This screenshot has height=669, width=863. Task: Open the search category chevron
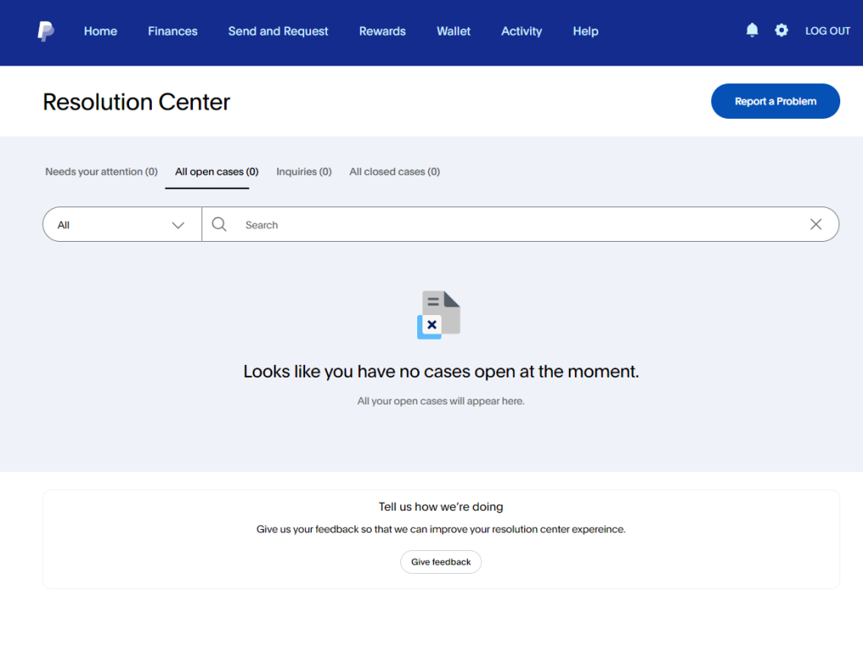178,225
